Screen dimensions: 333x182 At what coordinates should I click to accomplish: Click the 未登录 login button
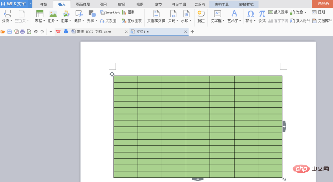[323, 4]
